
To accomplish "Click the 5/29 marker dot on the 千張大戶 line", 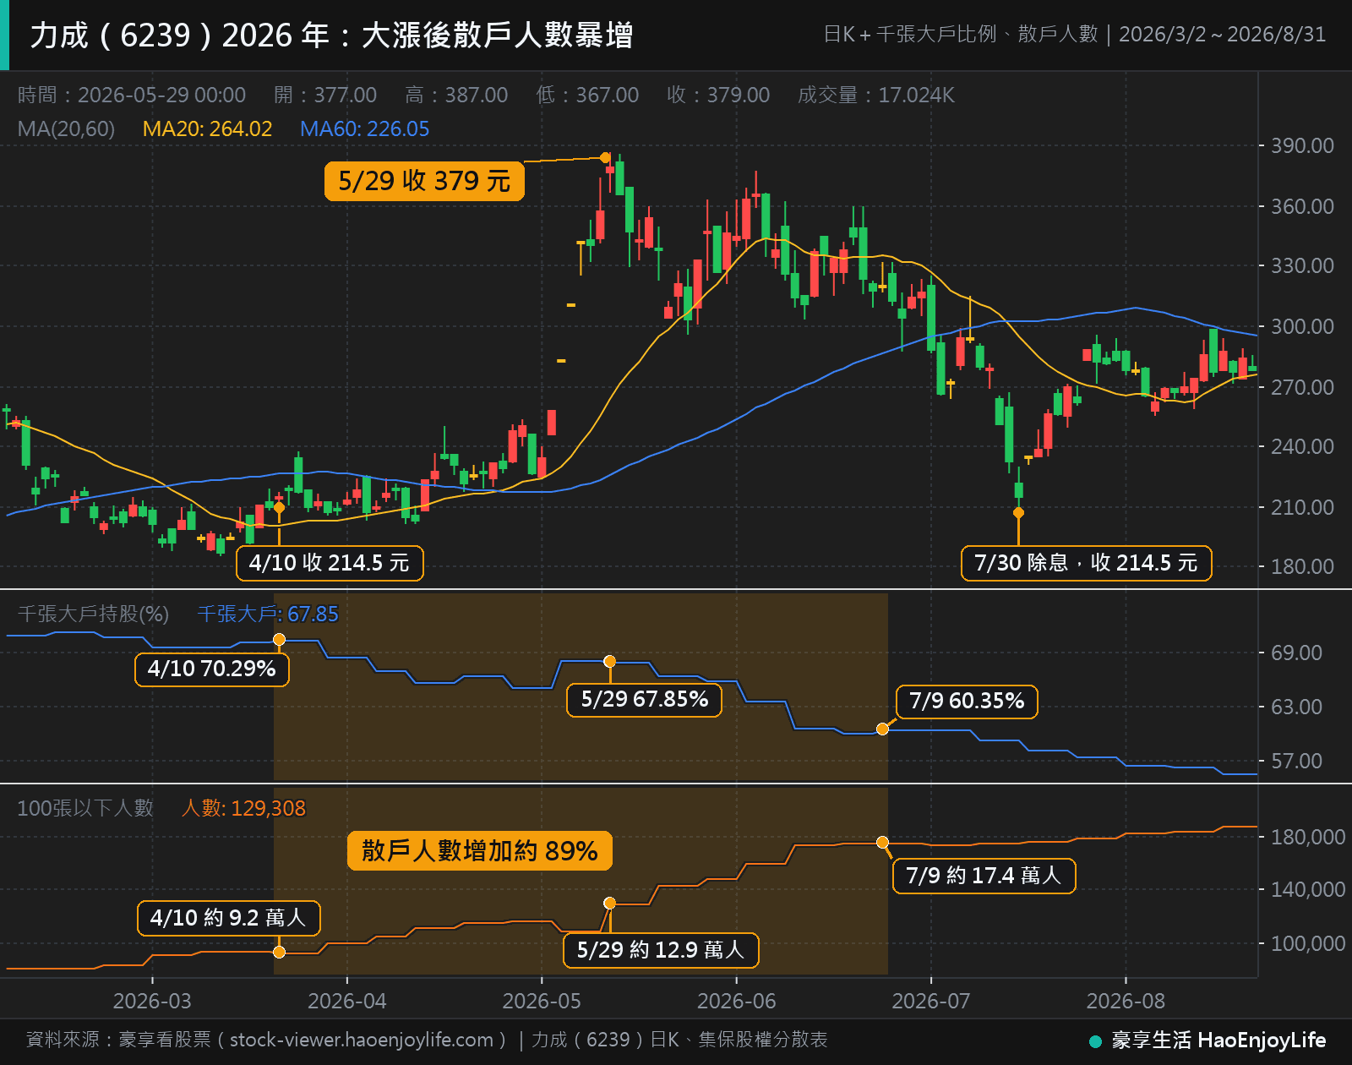I will click(x=610, y=661).
